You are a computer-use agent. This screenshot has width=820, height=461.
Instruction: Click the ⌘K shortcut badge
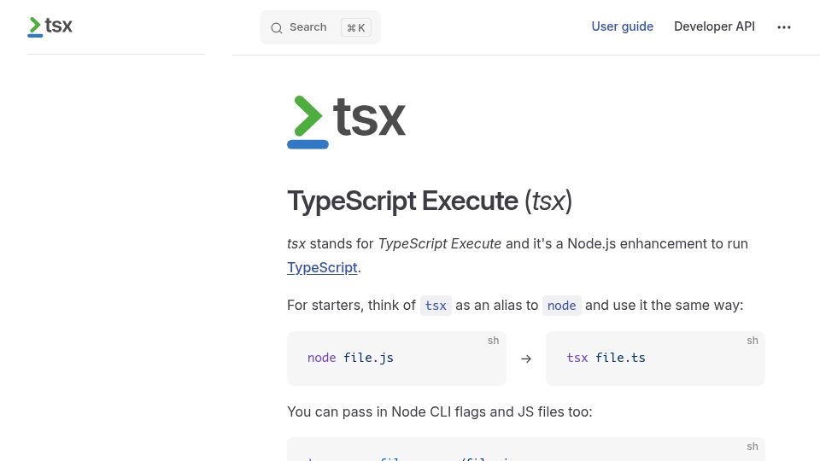356,27
